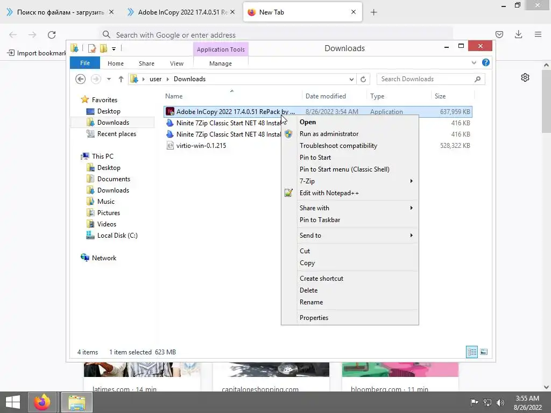
Task: Open Action Center flag tray icon
Action: 474,402
